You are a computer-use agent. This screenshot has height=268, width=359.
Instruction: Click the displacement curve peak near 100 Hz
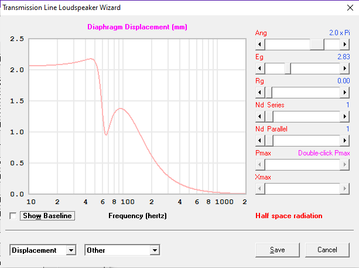coord(121,108)
